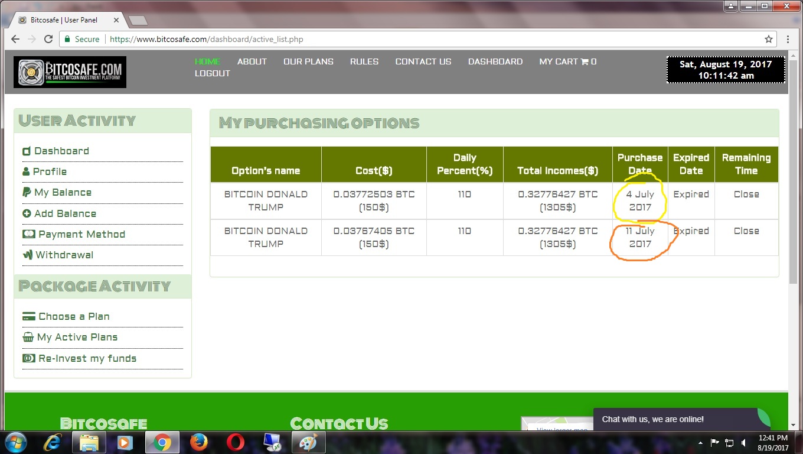Screen dimensions: 803x454
Task: Open File Explorer from taskbar
Action: (x=89, y=442)
